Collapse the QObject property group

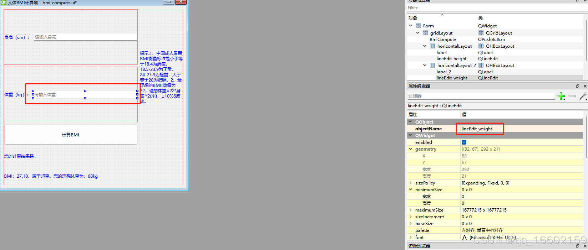pyautogui.click(x=410, y=122)
